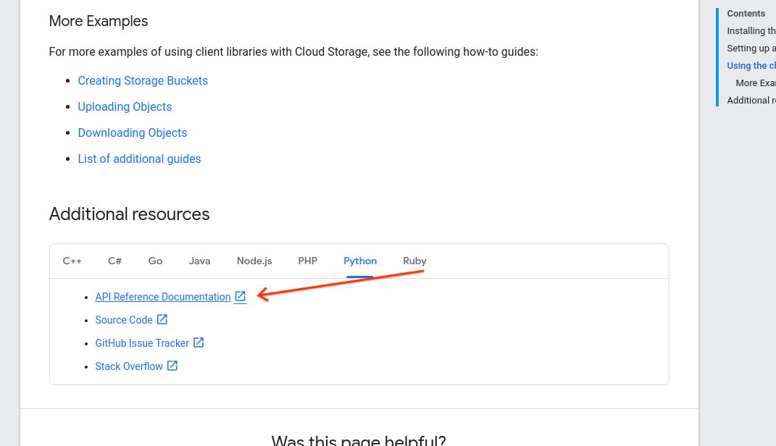Switch to the PHP tab
The image size is (776, 446).
pos(308,261)
